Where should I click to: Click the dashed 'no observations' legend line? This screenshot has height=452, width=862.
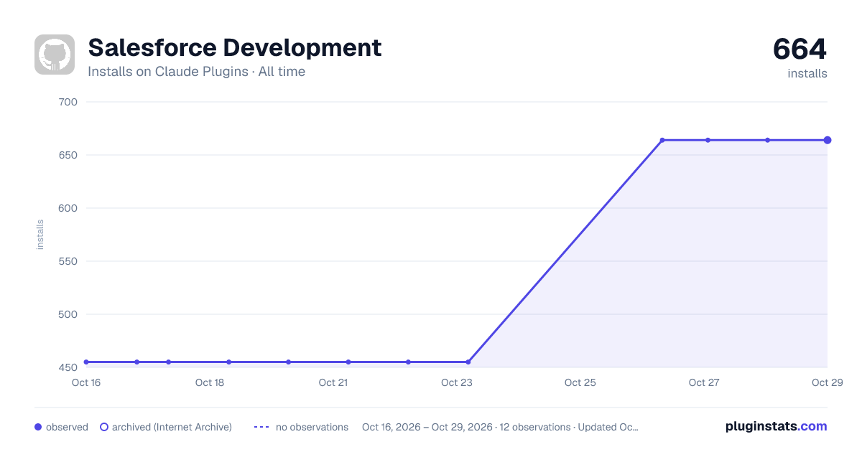coord(261,427)
